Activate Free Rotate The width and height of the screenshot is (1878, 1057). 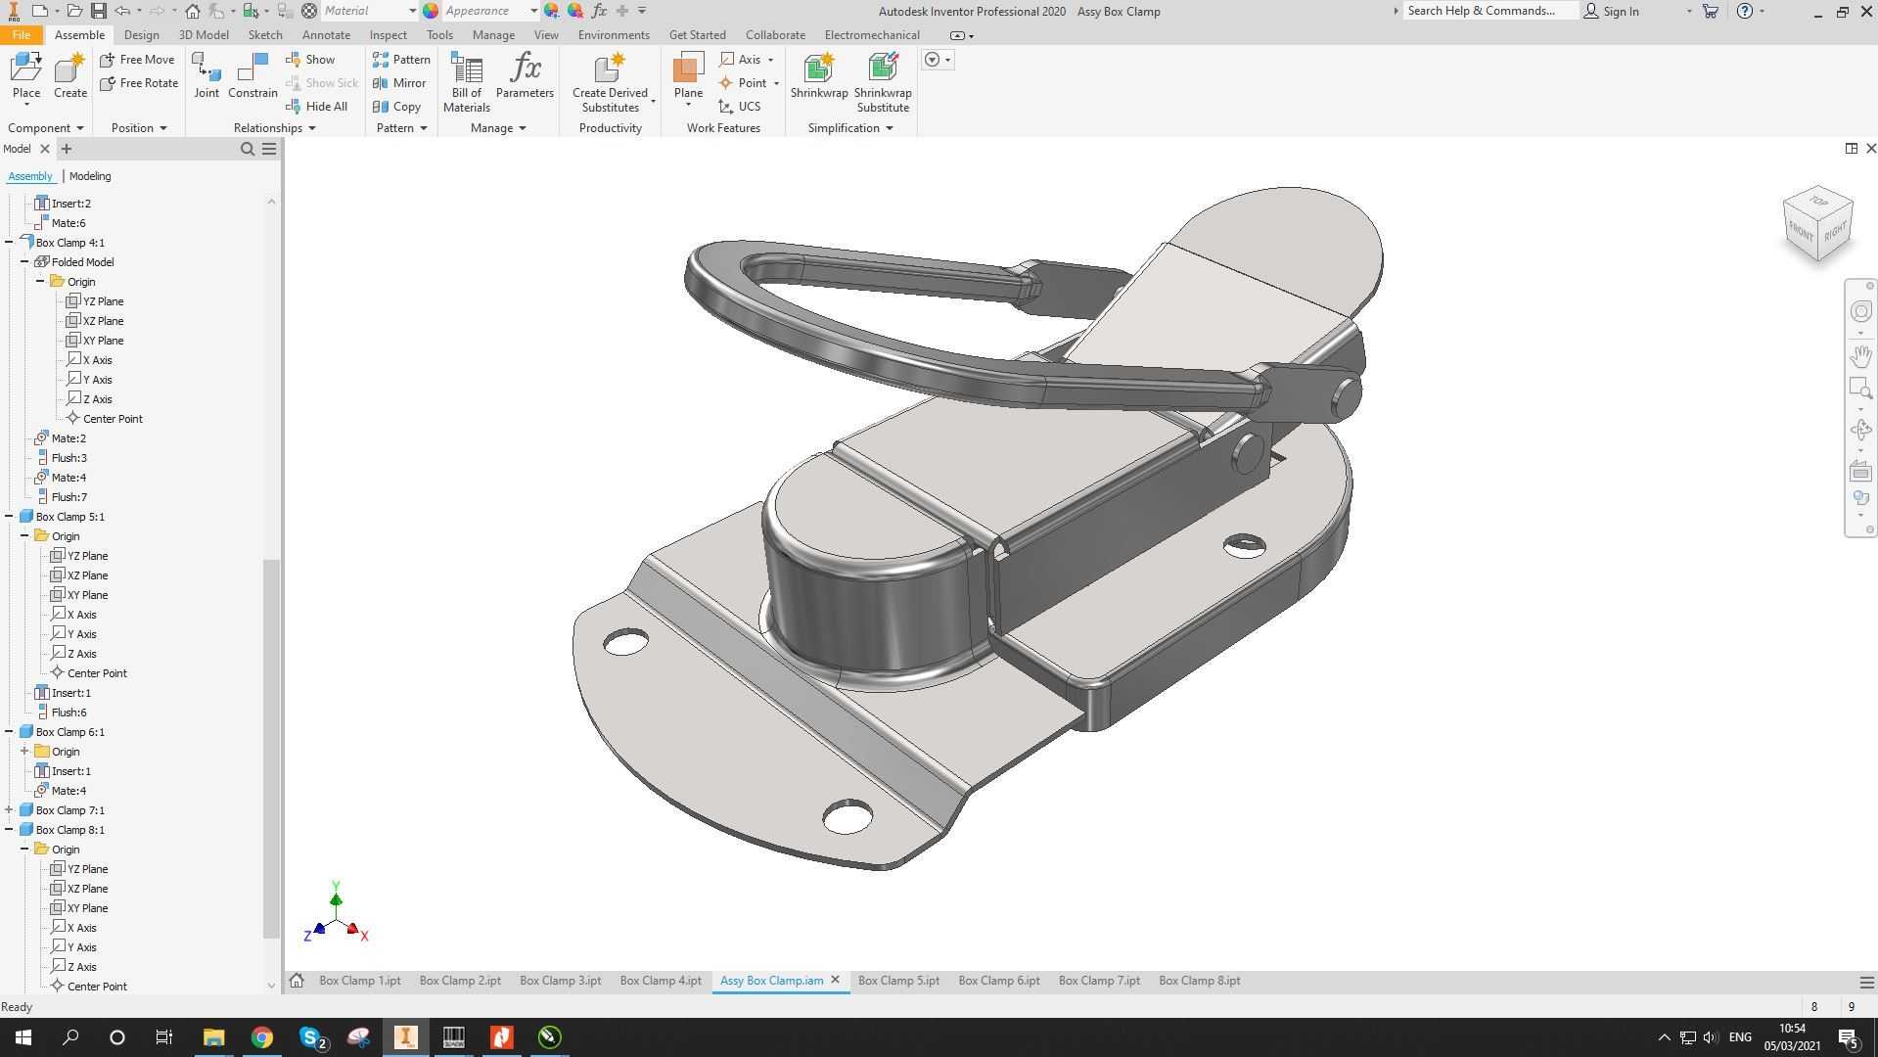(139, 83)
